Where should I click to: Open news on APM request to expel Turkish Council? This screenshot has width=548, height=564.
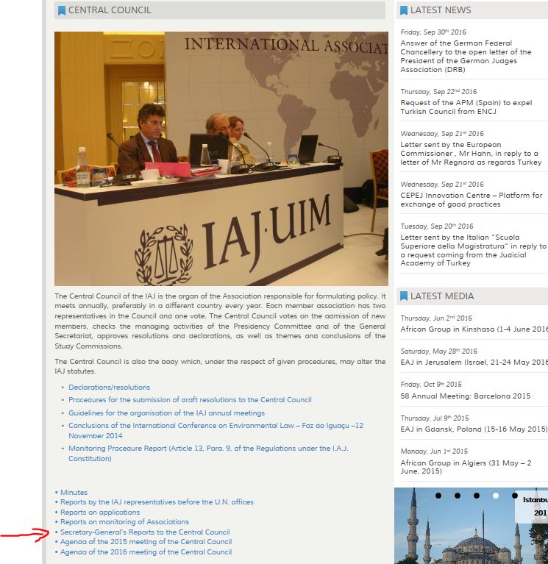466,107
